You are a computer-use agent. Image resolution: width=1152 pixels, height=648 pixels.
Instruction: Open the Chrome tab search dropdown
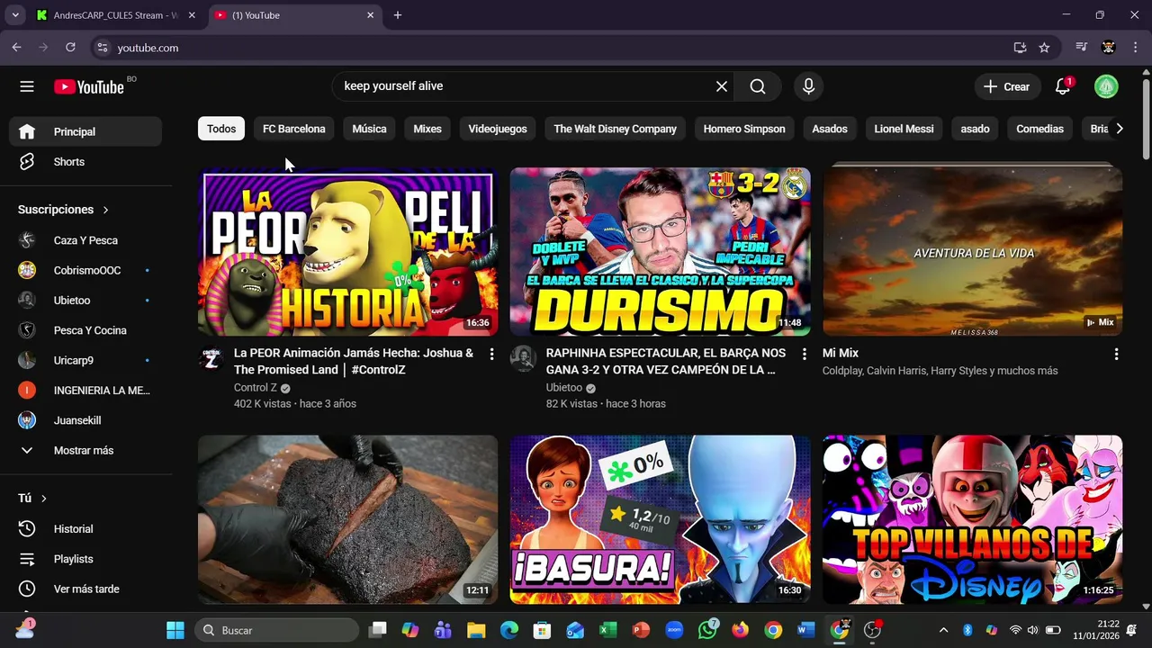(15, 15)
